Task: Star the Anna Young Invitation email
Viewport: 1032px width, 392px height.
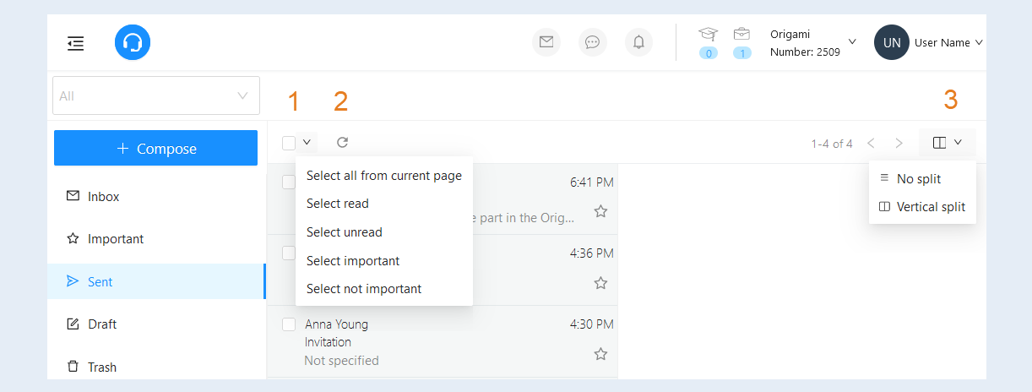Action: point(600,354)
